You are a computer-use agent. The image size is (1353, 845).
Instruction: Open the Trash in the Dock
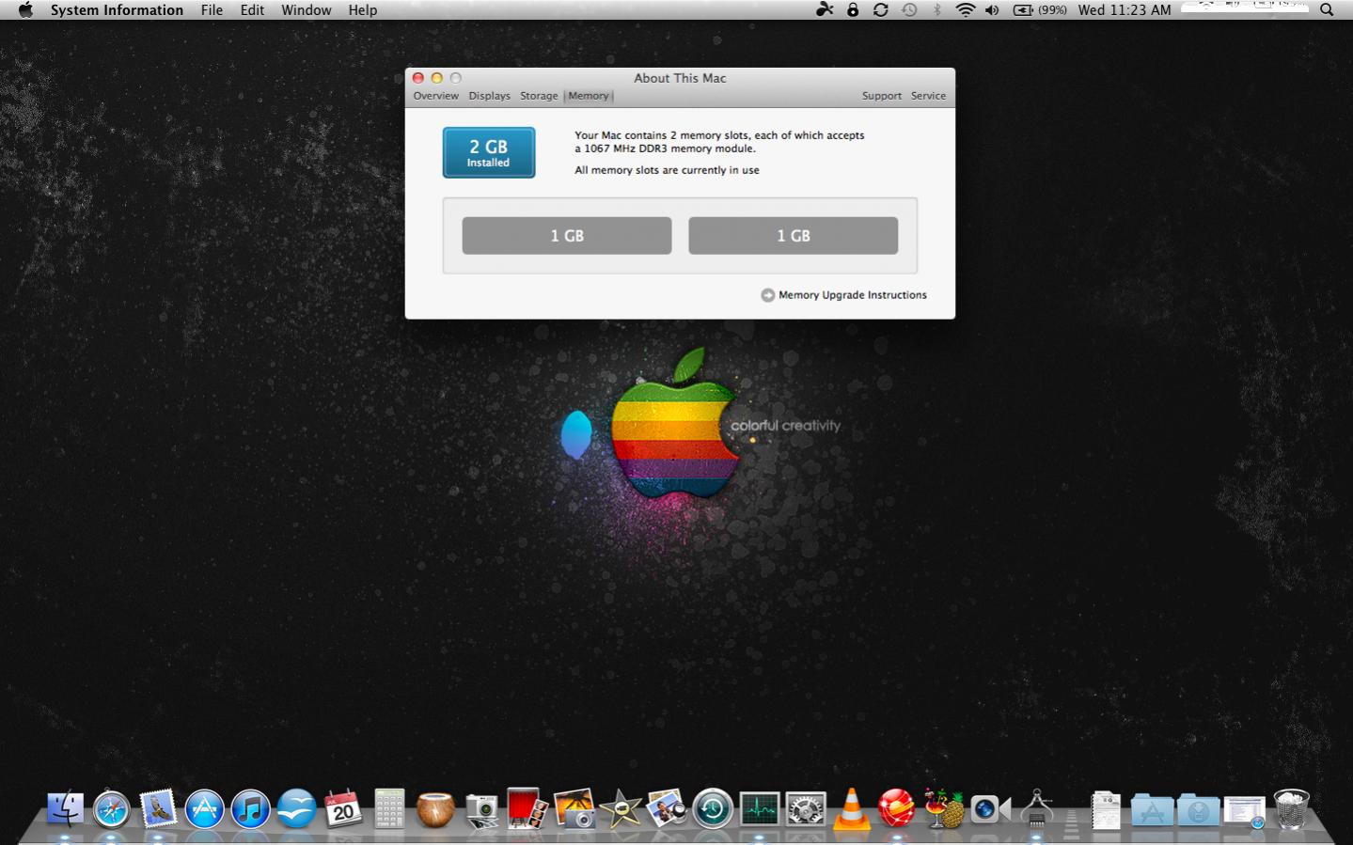(x=1291, y=809)
